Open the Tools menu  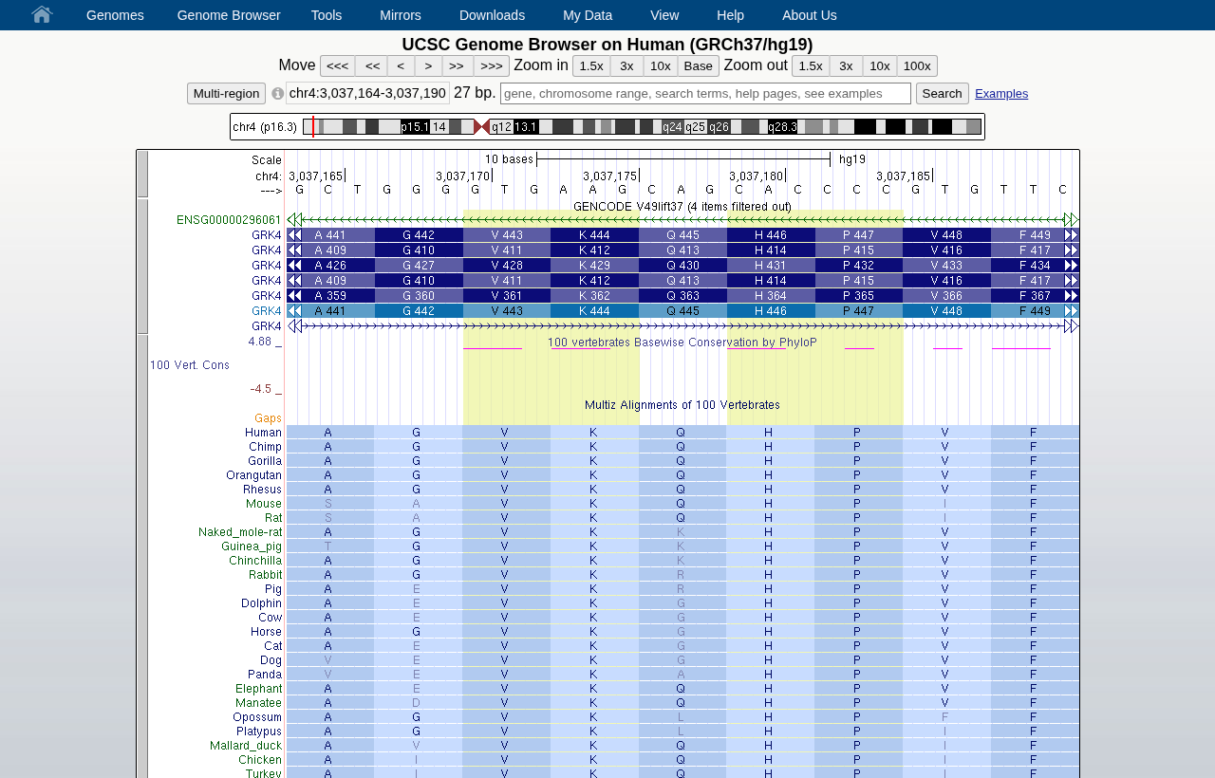point(327,15)
